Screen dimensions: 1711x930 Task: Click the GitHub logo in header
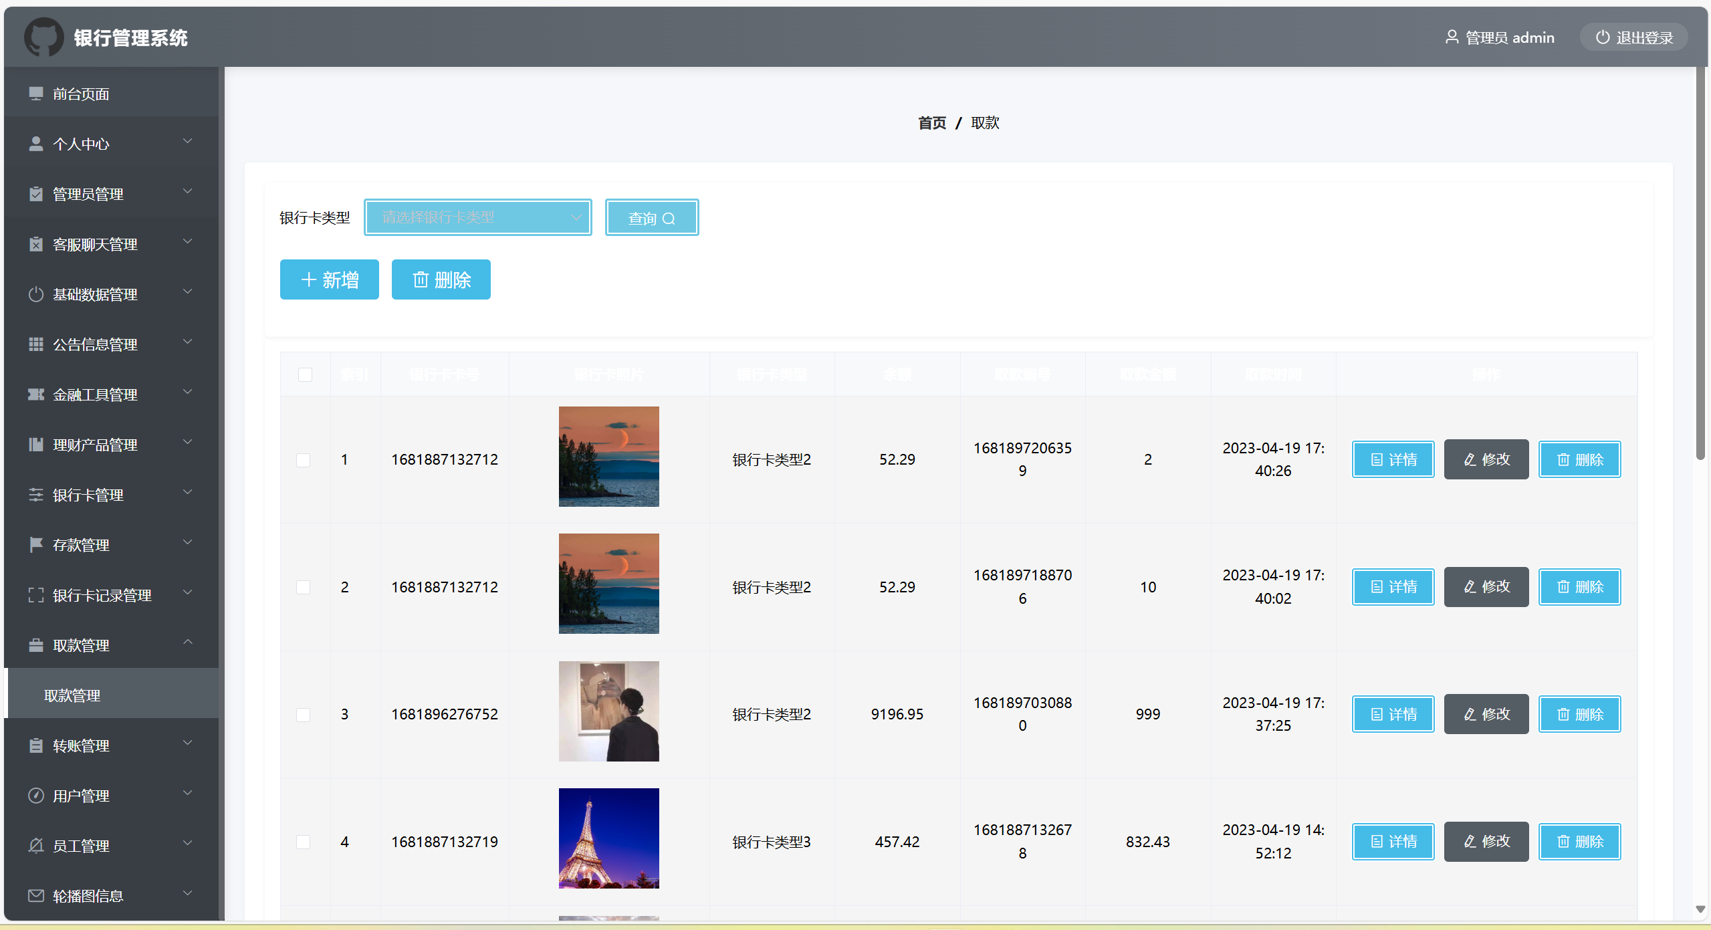point(43,37)
